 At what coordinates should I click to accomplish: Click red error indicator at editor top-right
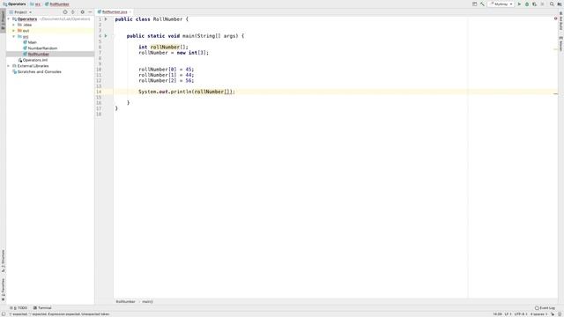[556, 18]
